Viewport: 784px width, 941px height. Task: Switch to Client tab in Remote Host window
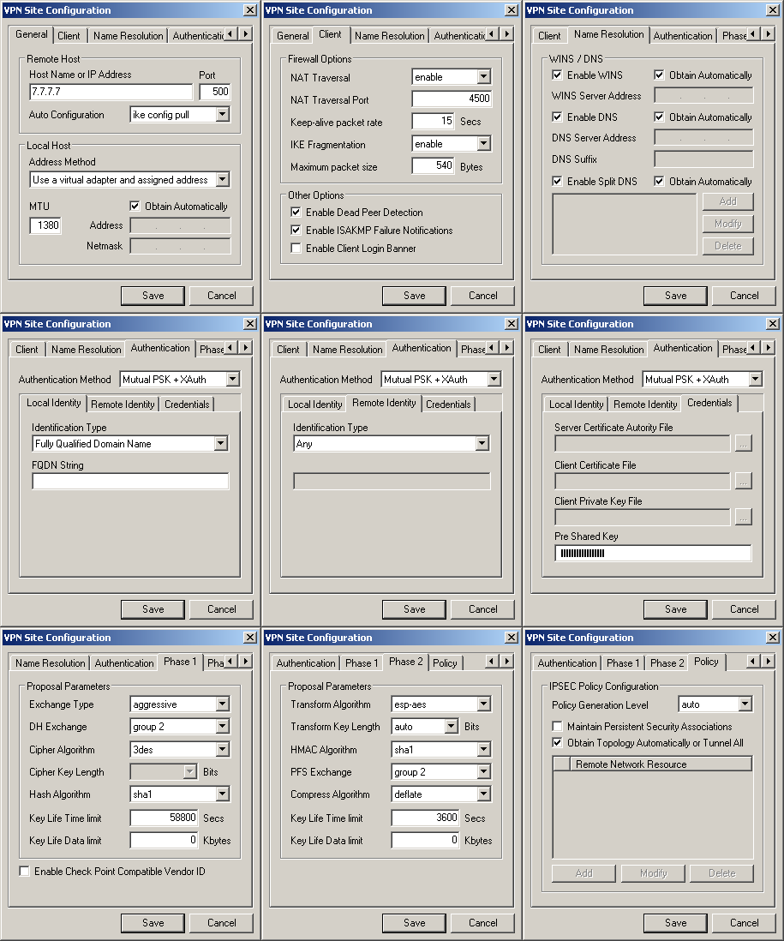pos(69,36)
